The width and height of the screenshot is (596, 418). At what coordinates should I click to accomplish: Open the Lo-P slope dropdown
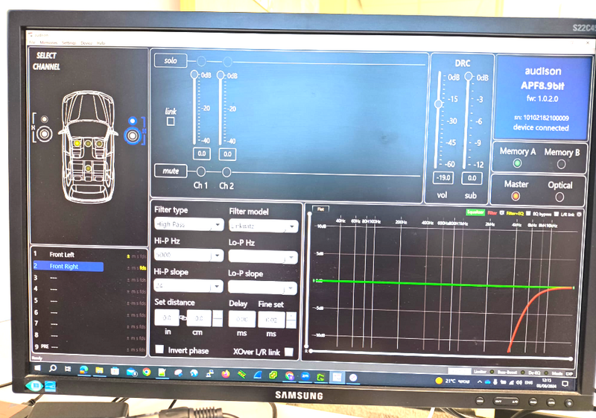[263, 288]
